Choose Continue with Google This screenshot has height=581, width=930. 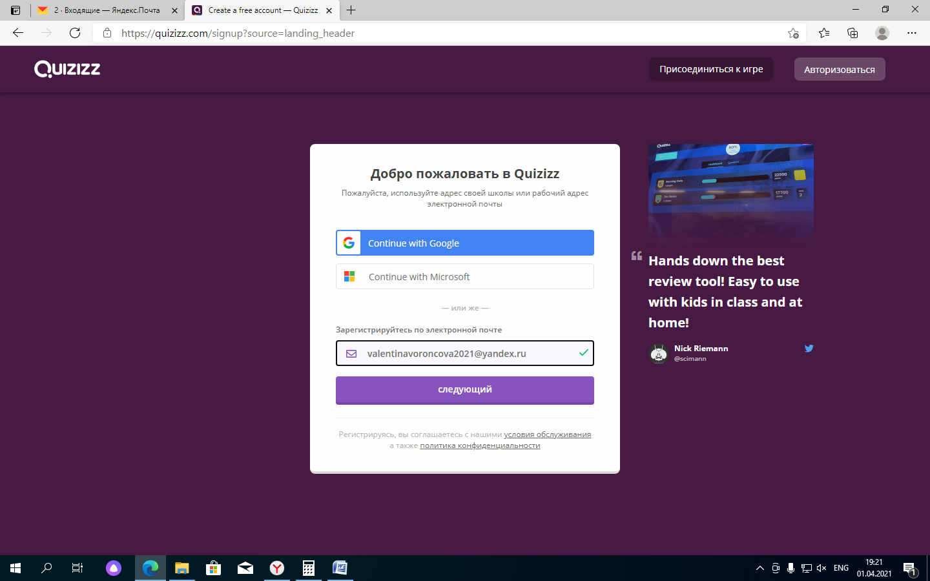pyautogui.click(x=465, y=243)
